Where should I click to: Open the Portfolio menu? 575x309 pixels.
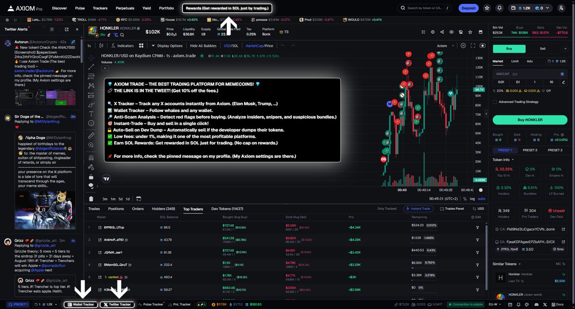click(166, 8)
